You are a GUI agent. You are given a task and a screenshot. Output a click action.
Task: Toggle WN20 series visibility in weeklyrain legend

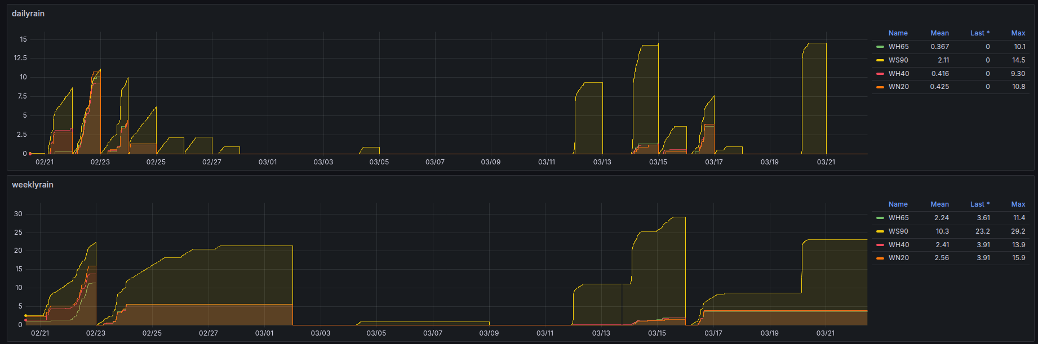[x=899, y=258]
